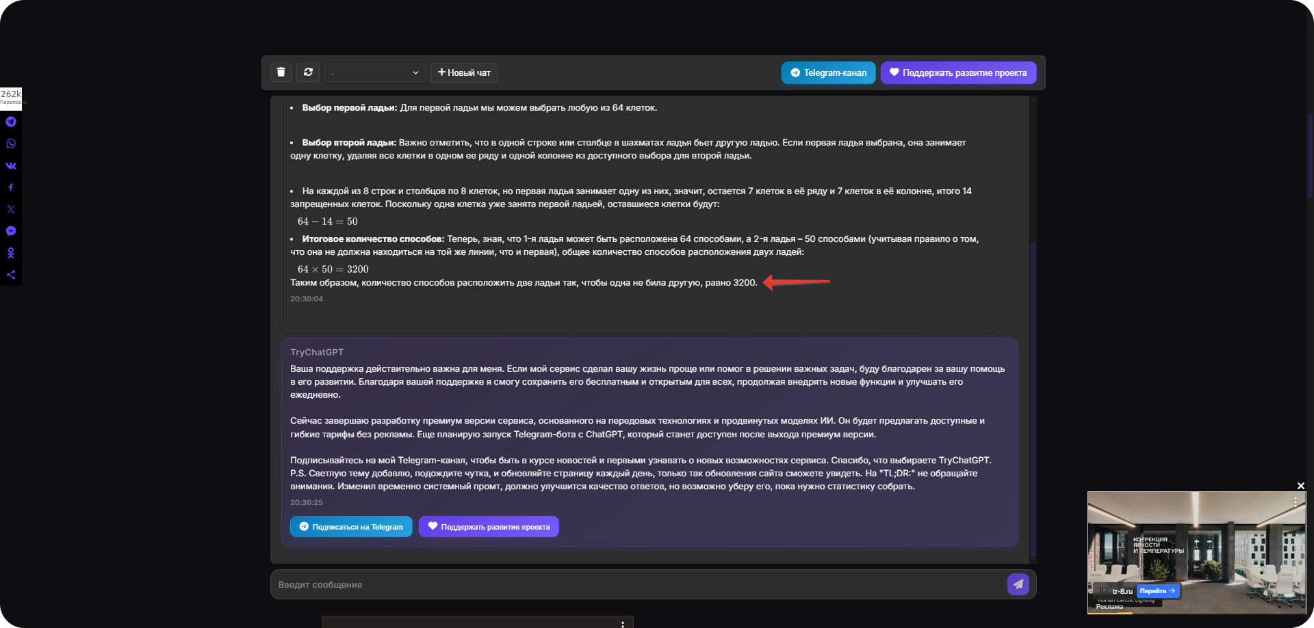Share via X in the left sidebar
The width and height of the screenshot is (1314, 628).
tap(11, 209)
